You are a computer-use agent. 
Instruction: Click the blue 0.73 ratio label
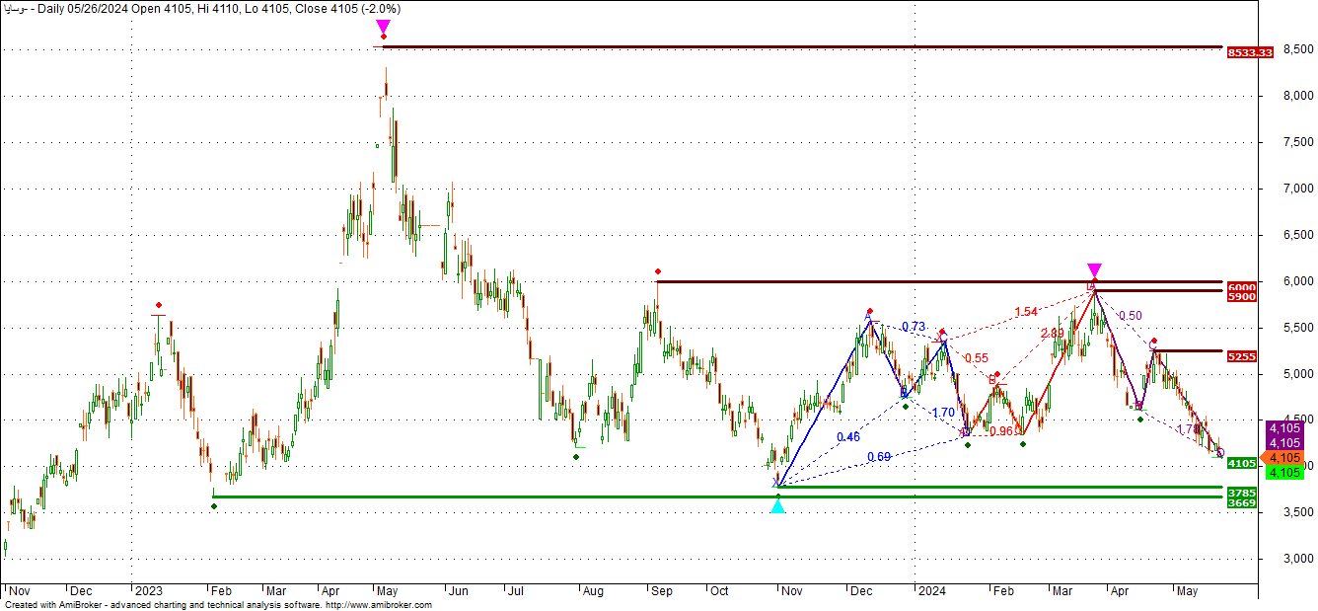coord(914,327)
